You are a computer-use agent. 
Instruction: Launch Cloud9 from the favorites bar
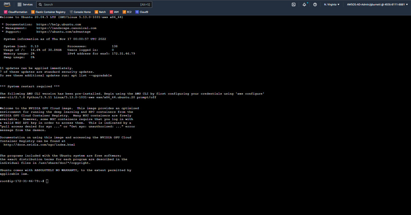tap(142, 12)
